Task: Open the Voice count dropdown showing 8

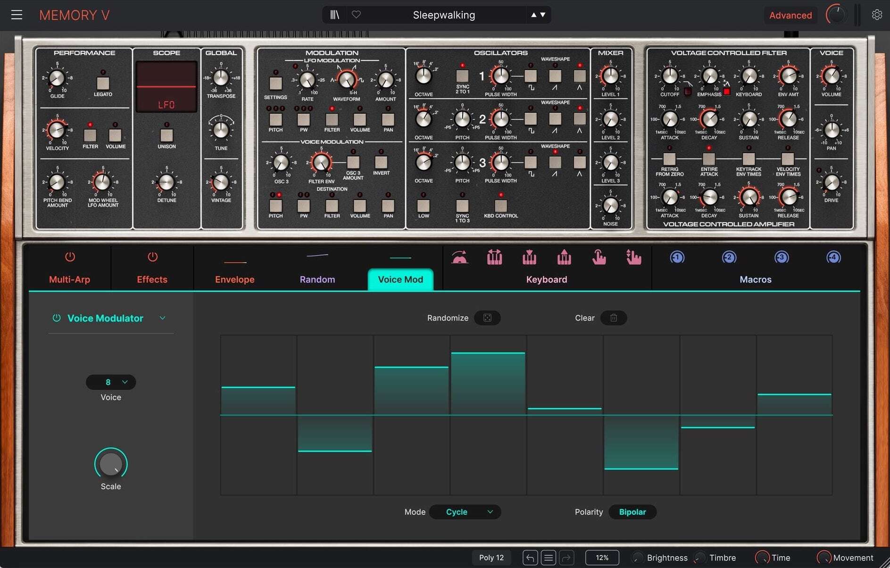Action: pyautogui.click(x=111, y=382)
